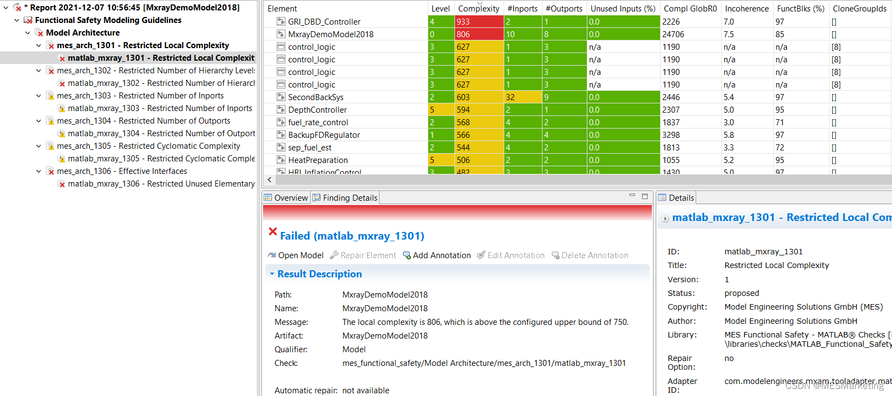Click the Report root node icon
Viewport: 892px width, 396px height.
[17, 8]
